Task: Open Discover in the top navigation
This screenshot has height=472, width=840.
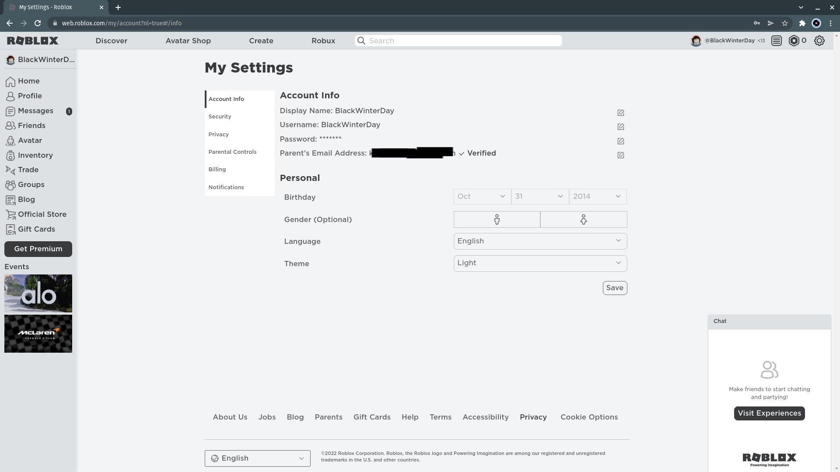Action: point(112,41)
